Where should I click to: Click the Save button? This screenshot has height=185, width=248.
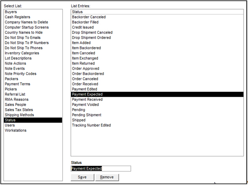click(x=82, y=177)
